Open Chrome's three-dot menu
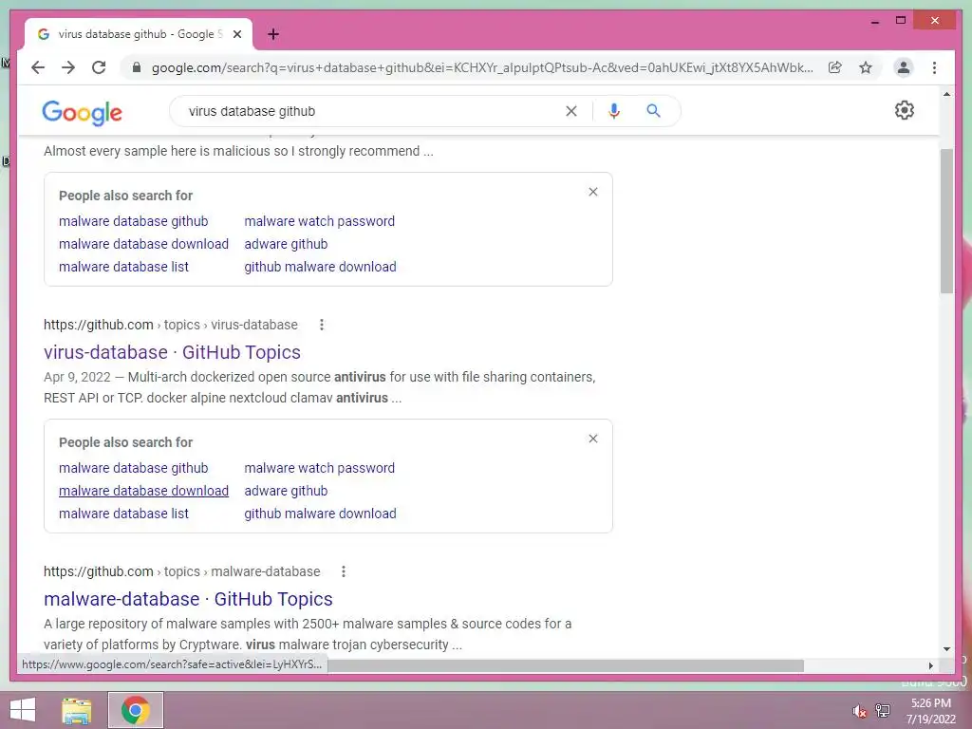This screenshot has height=729, width=972. coord(934,67)
